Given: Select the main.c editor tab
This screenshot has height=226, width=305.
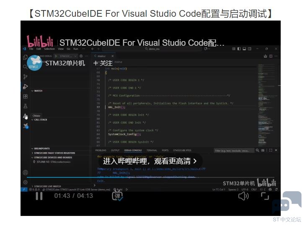Looking at the screenshot, I should pyautogui.click(x=103, y=56).
